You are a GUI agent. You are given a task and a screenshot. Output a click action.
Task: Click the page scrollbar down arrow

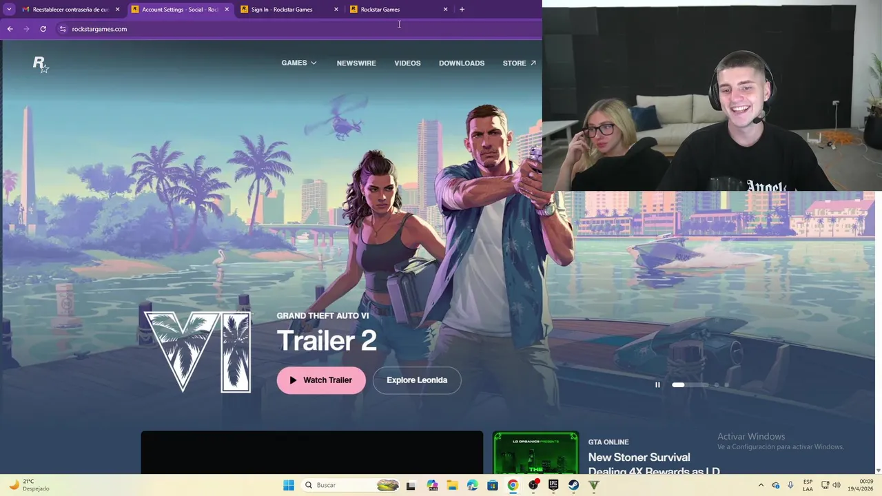point(878,471)
